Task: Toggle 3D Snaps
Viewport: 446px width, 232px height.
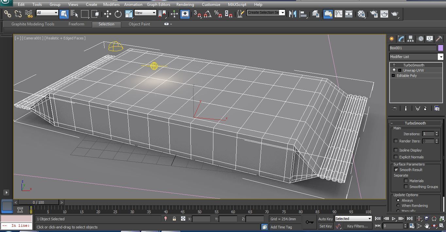Action: click(x=197, y=14)
